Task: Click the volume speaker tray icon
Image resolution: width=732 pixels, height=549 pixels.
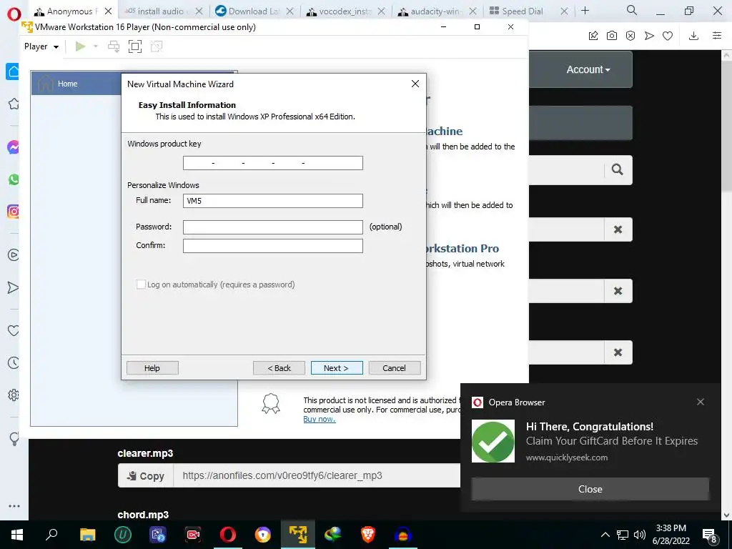Action: point(640,535)
